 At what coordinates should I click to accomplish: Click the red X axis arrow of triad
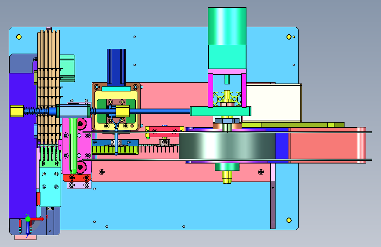[38, 219]
